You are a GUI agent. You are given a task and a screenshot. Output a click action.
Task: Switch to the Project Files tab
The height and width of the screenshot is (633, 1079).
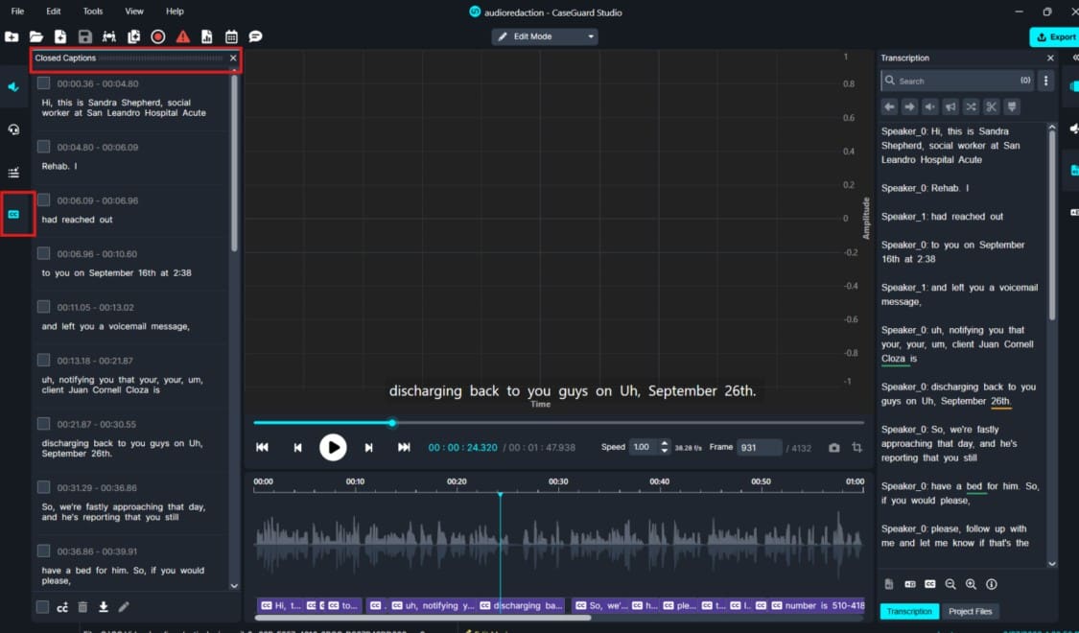[x=970, y=611]
